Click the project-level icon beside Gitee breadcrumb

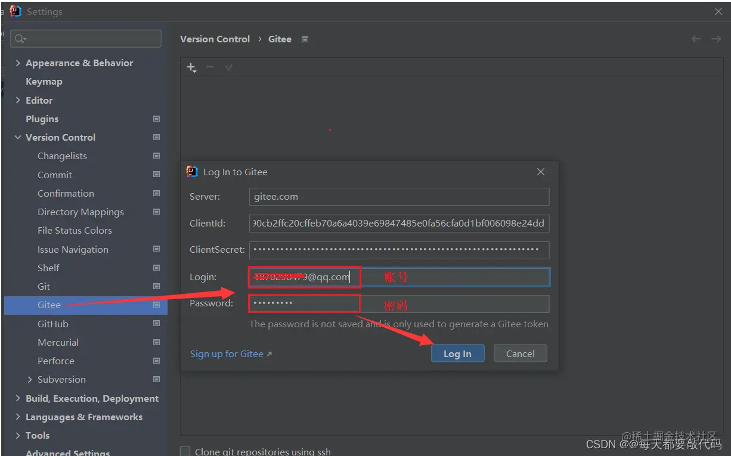pos(305,39)
